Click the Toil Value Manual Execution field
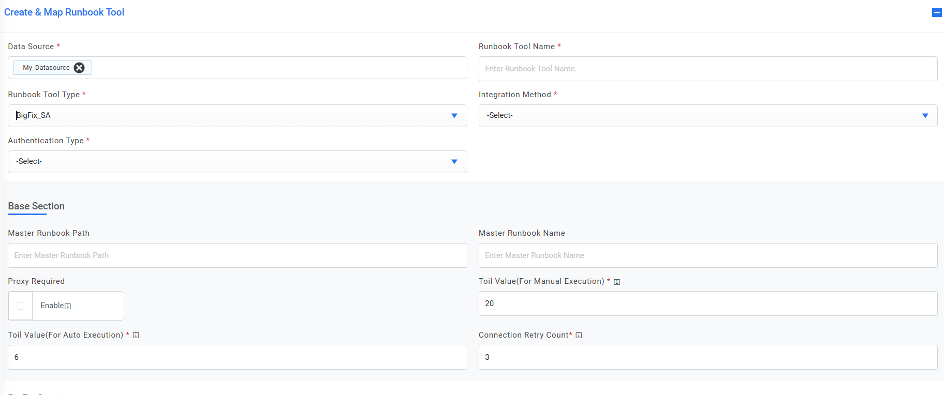This screenshot has height=395, width=946. pos(707,303)
